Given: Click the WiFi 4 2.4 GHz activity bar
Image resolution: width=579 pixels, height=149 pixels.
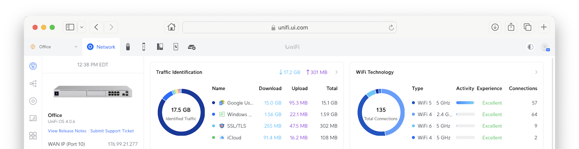Looking at the screenshot, I should [x=465, y=114].
